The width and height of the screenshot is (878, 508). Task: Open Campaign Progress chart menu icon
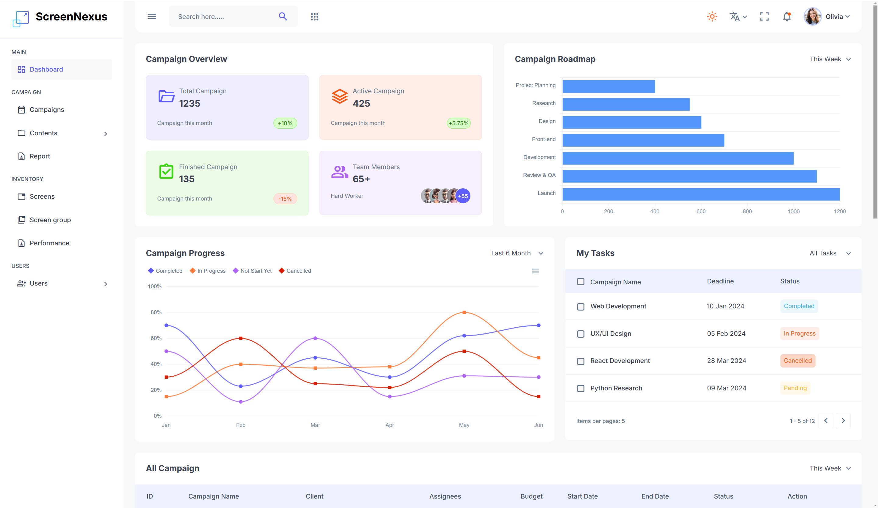(535, 271)
